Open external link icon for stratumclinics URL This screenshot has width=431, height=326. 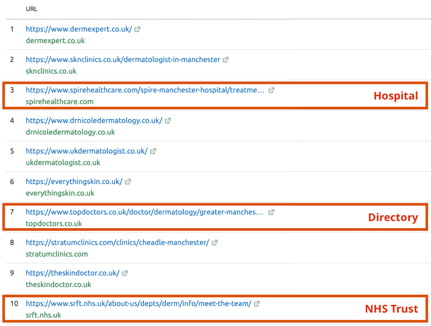pyautogui.click(x=215, y=243)
